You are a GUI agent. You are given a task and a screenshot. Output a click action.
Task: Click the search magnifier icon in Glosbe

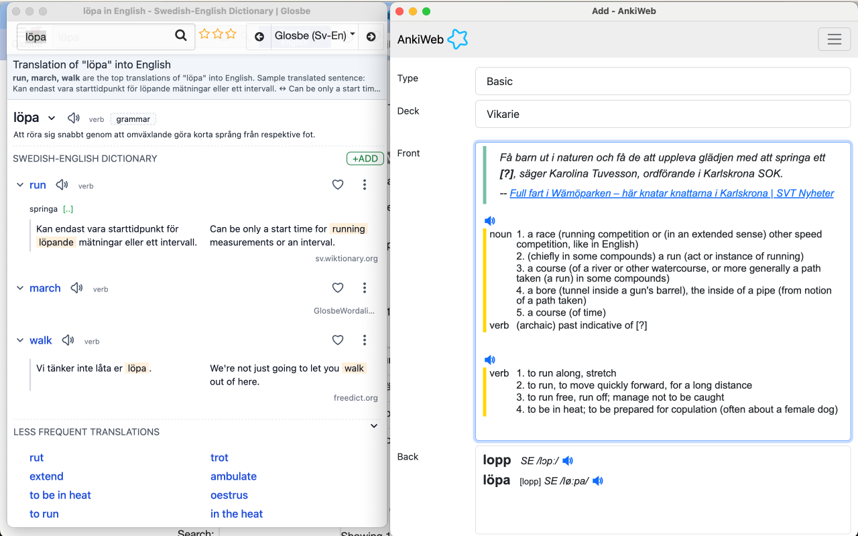(x=180, y=36)
